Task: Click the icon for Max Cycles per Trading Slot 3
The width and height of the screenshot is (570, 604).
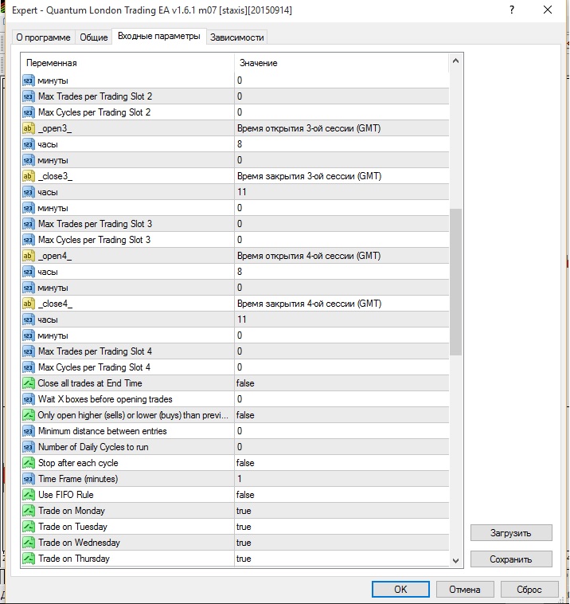Action: [29, 240]
